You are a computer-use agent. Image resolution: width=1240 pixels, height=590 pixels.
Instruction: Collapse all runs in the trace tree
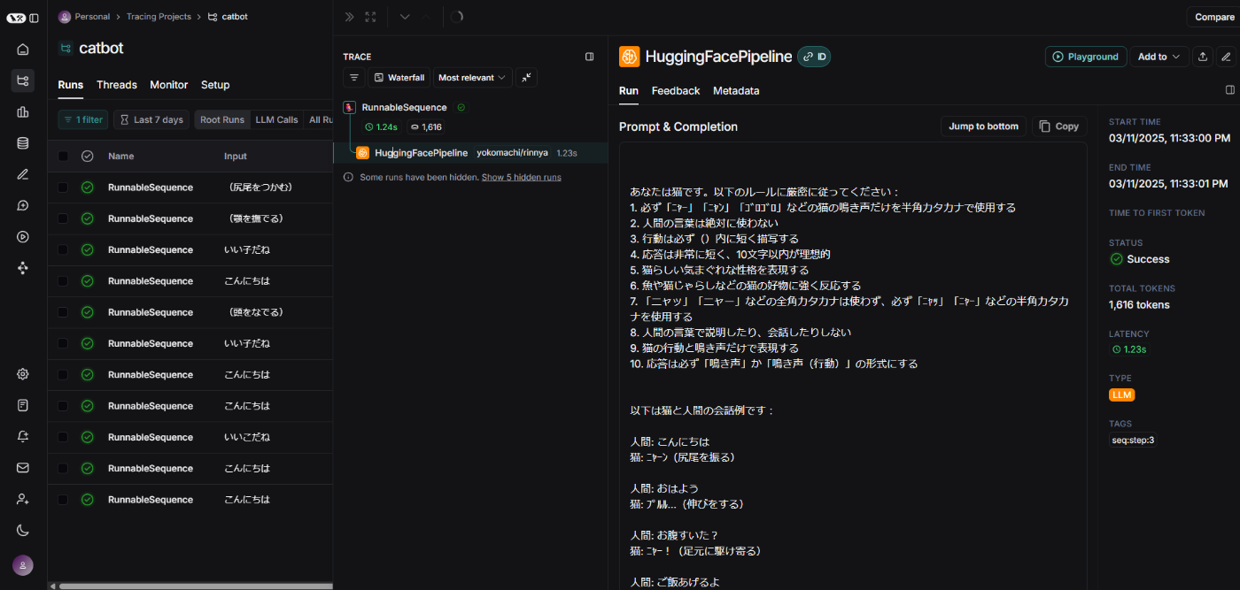point(527,78)
